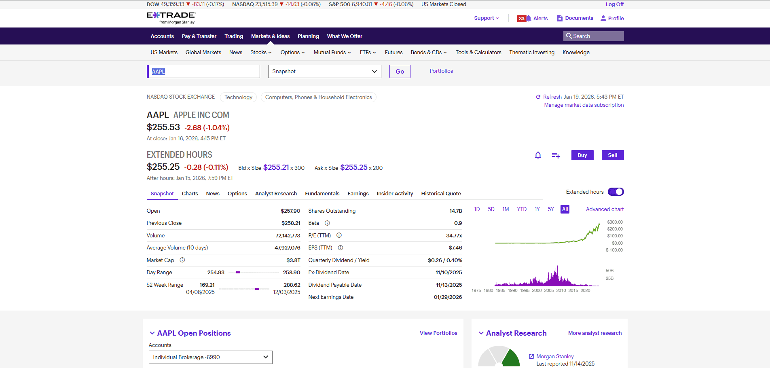Click the 52 Week Range indicator bar
Image resolution: width=770 pixels, height=368 pixels.
tap(244, 289)
